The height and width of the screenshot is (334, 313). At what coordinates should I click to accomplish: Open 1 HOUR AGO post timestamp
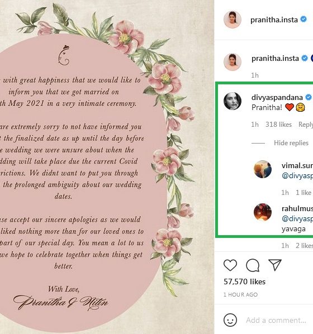(x=240, y=294)
